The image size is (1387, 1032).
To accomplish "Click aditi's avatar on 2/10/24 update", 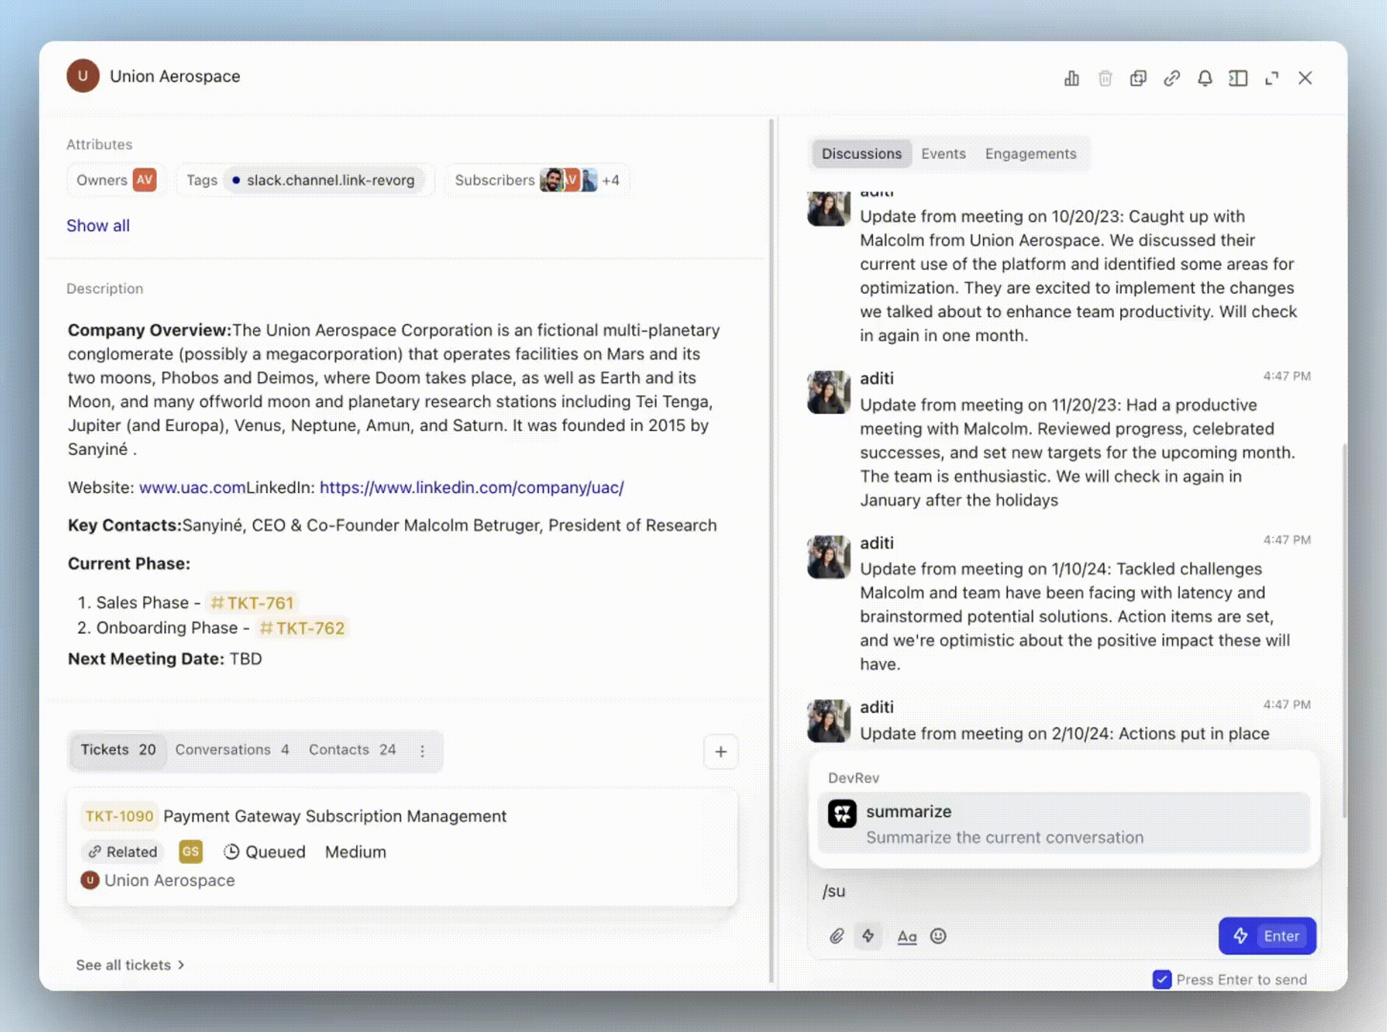I will point(829,721).
